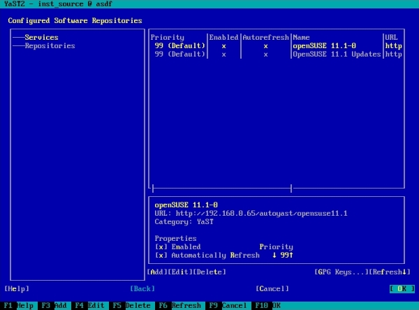Click F10 OK in the function key bar
The image size is (419, 310).
click(267, 305)
